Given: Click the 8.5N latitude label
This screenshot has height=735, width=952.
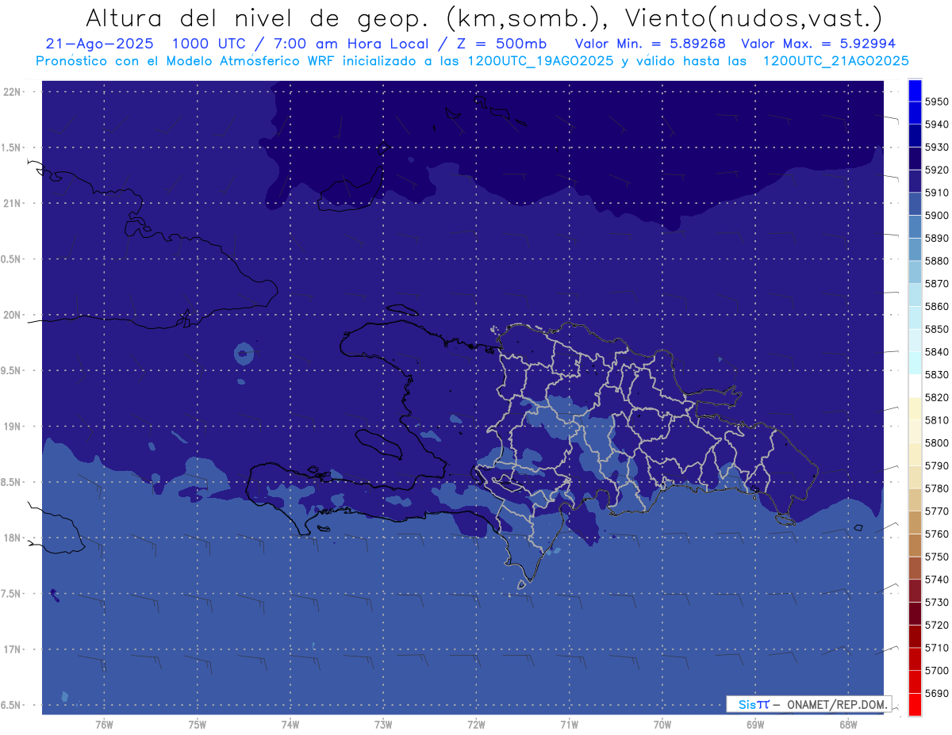Looking at the screenshot, I should (12, 482).
